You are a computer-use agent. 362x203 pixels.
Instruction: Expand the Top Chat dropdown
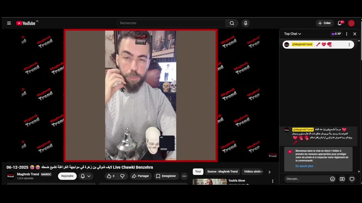pyautogui.click(x=293, y=34)
